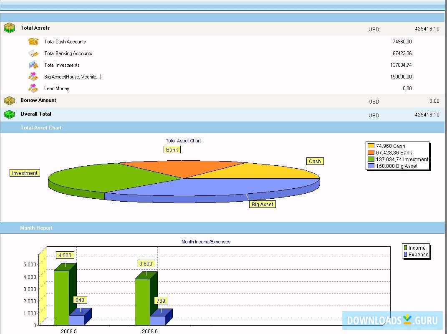Select the Overall Total heading
The width and height of the screenshot is (447, 334).
[x=36, y=114]
